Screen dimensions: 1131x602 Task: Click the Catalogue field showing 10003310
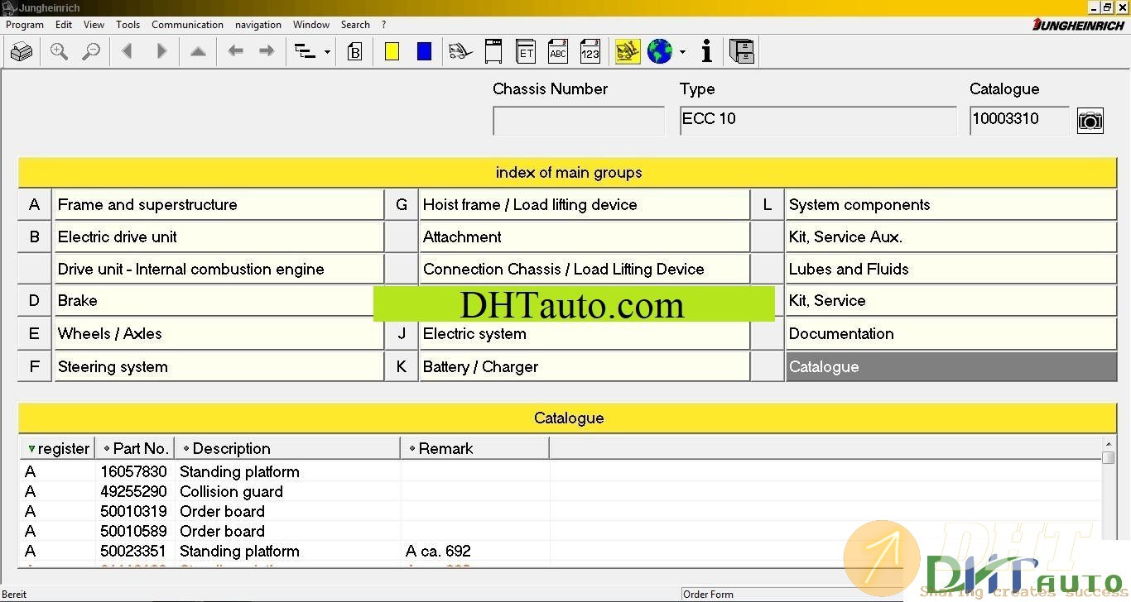1019,121
